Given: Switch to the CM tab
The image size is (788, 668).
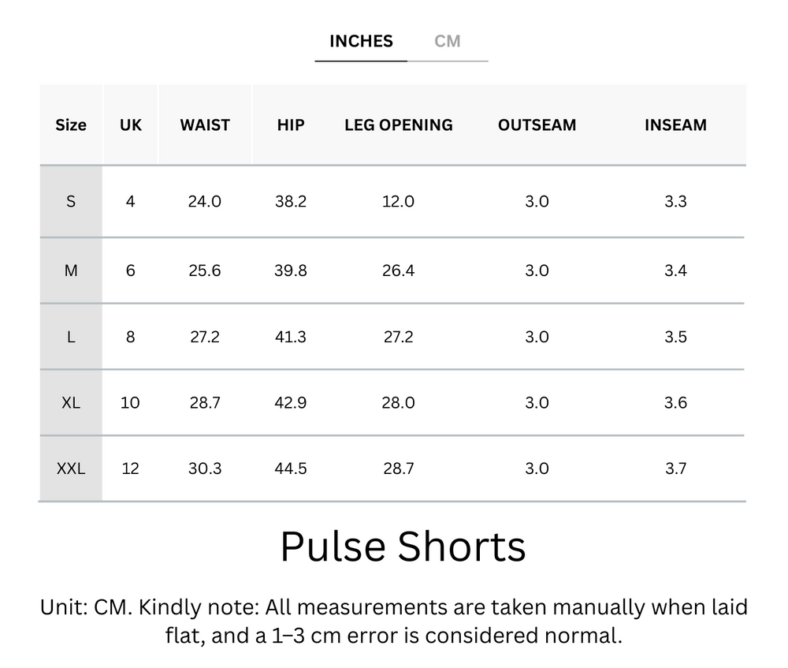Looking at the screenshot, I should pos(449,41).
